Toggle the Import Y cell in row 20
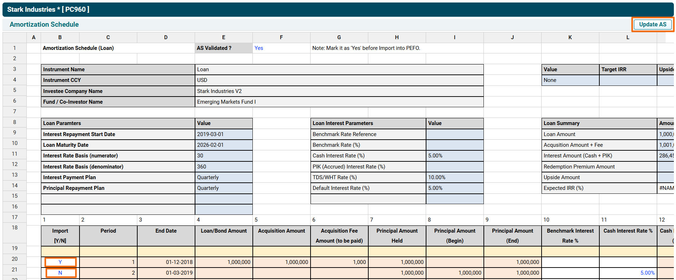Screen dimensions: 676x280 [x=60, y=262]
